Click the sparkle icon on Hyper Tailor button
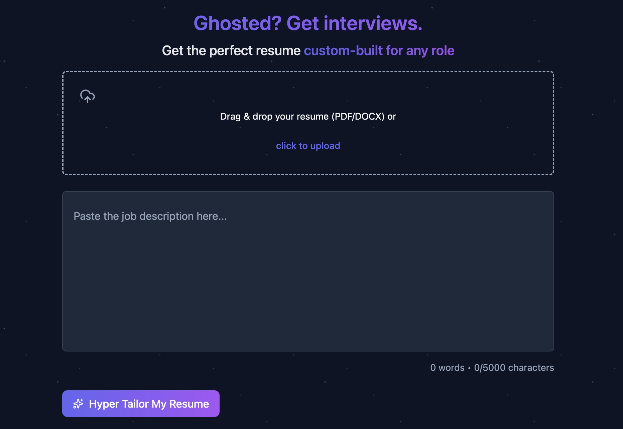 pyautogui.click(x=78, y=404)
